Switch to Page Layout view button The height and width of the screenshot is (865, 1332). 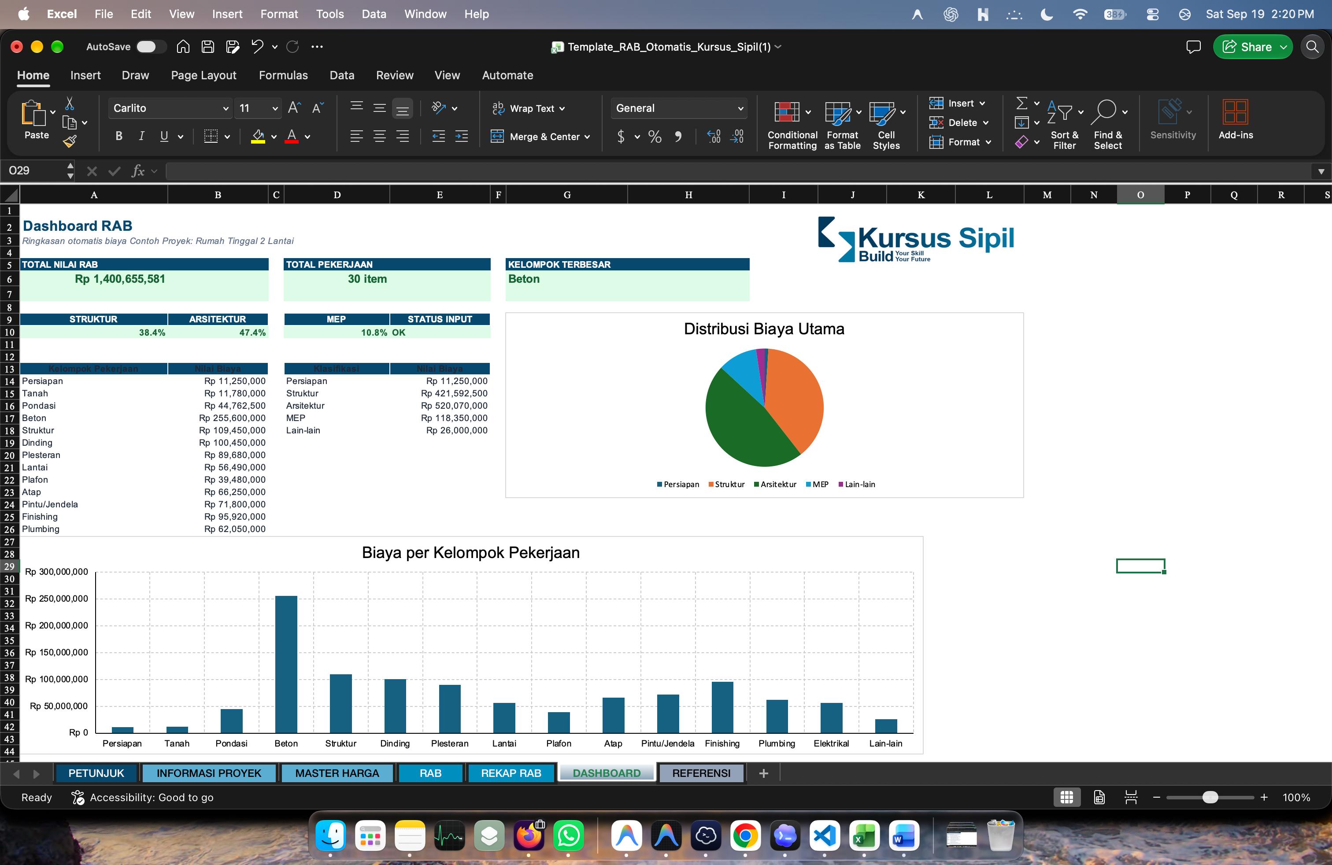click(x=1099, y=797)
